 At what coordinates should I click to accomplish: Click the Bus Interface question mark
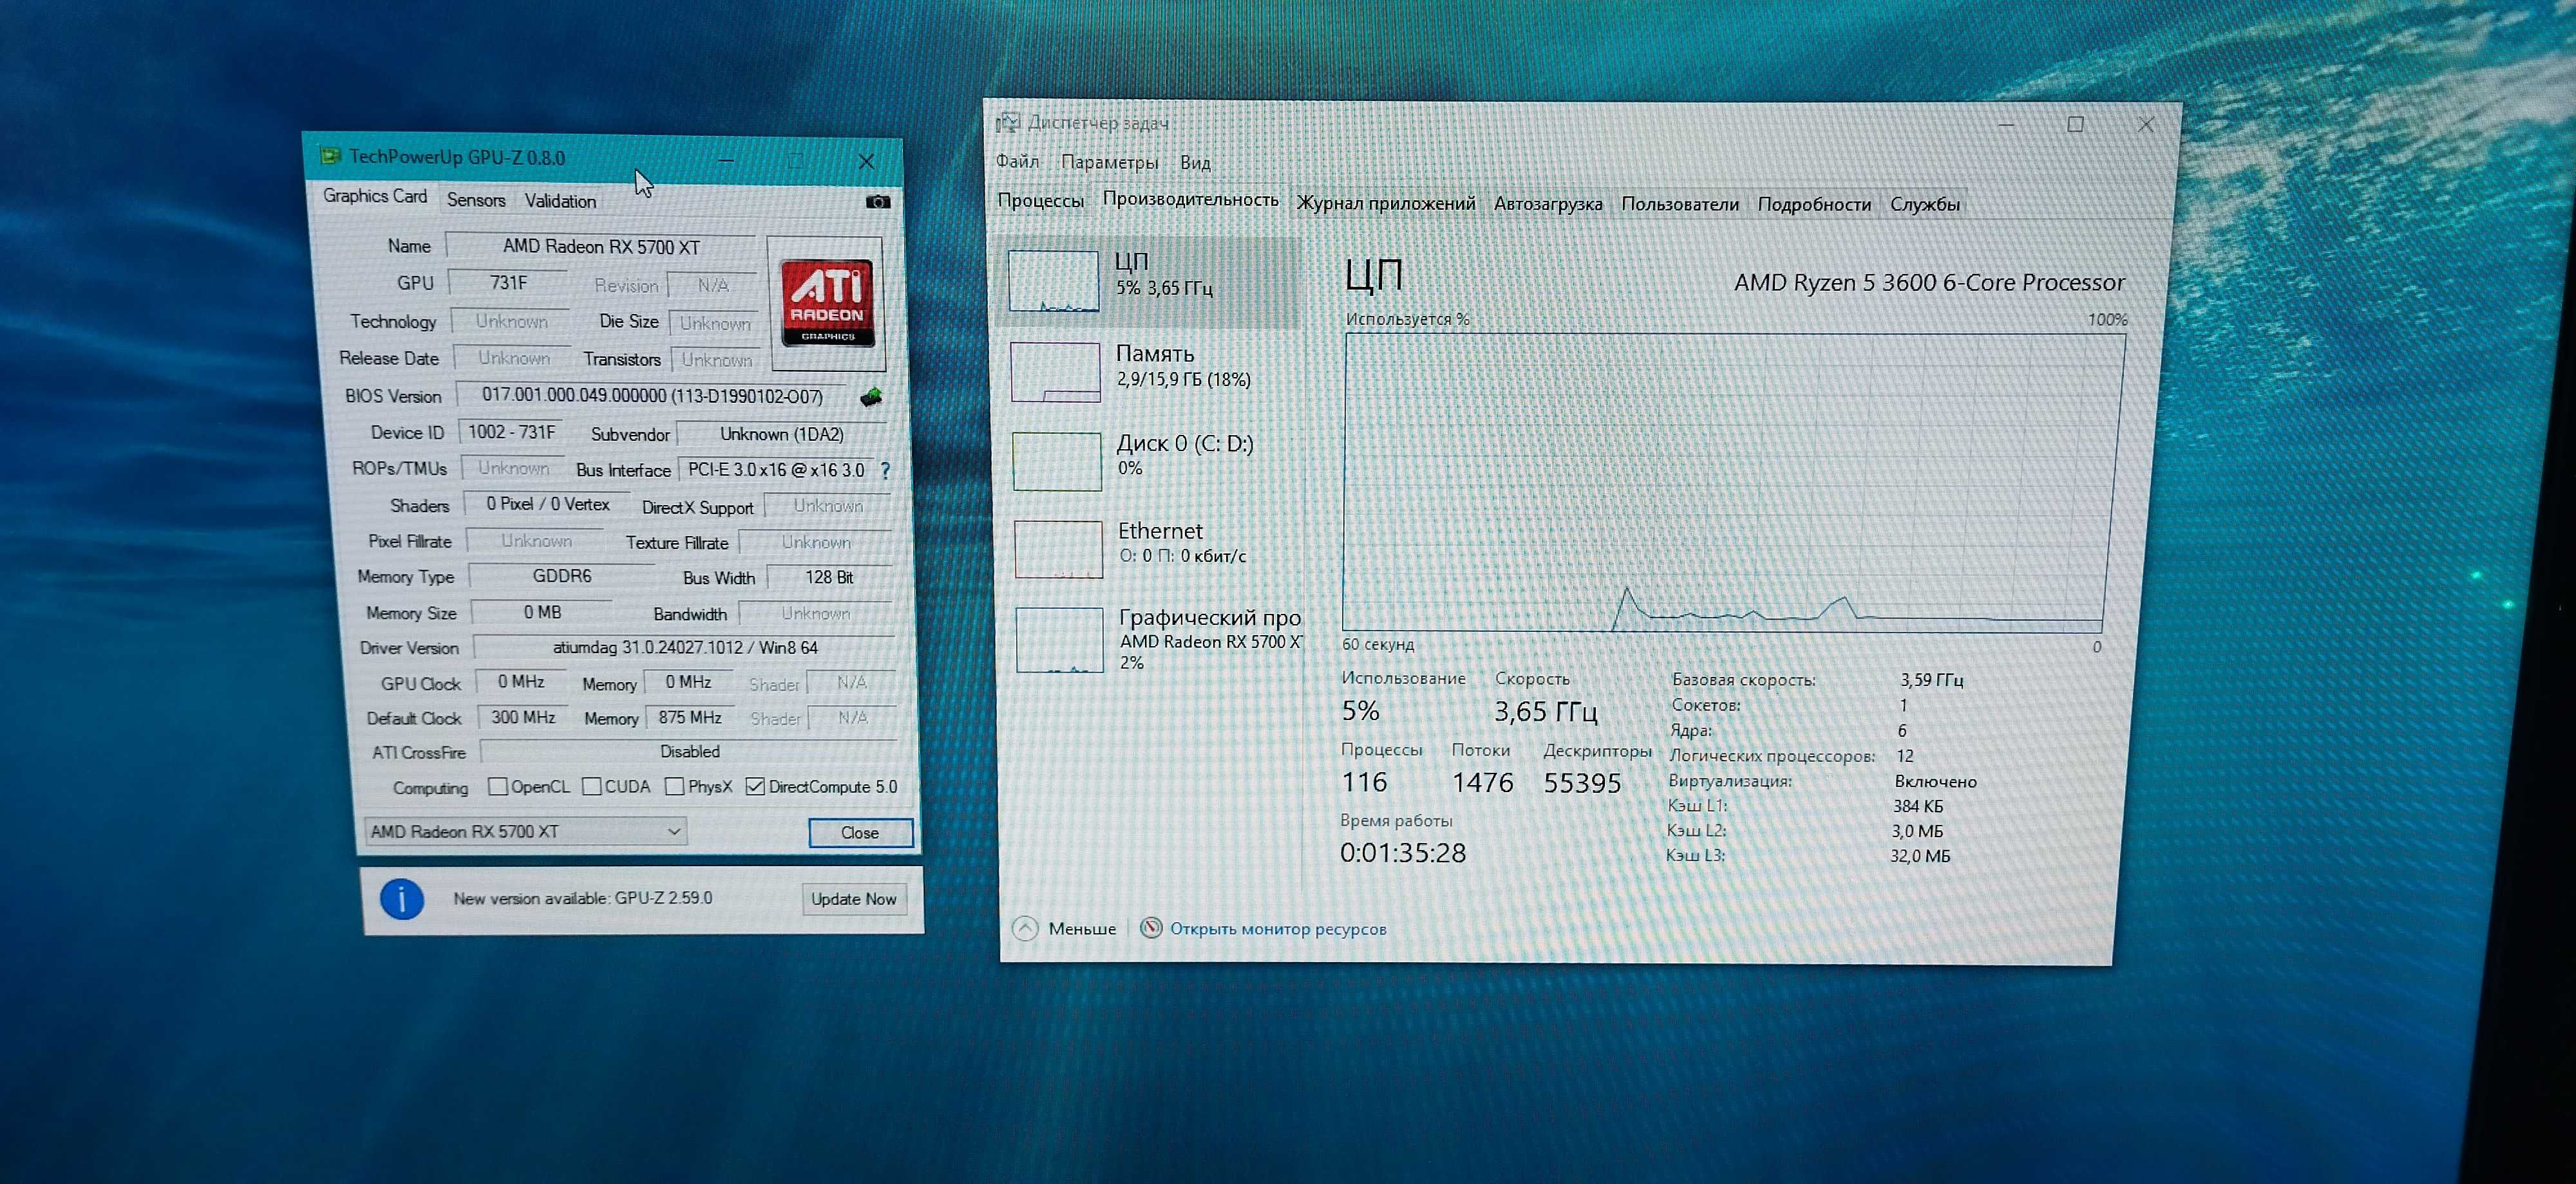pos(885,470)
